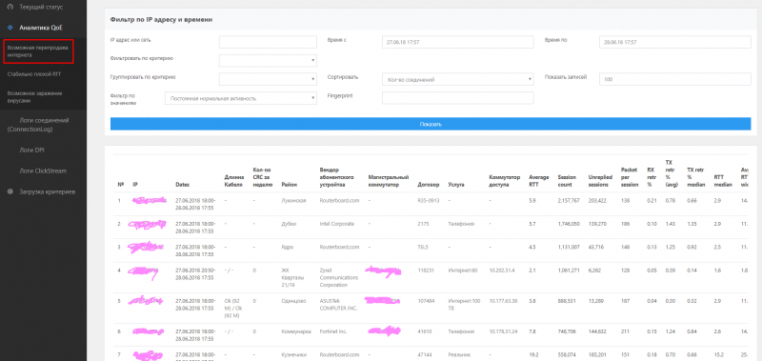Click the Время с date field
762x361 pixels.
pos(458,42)
